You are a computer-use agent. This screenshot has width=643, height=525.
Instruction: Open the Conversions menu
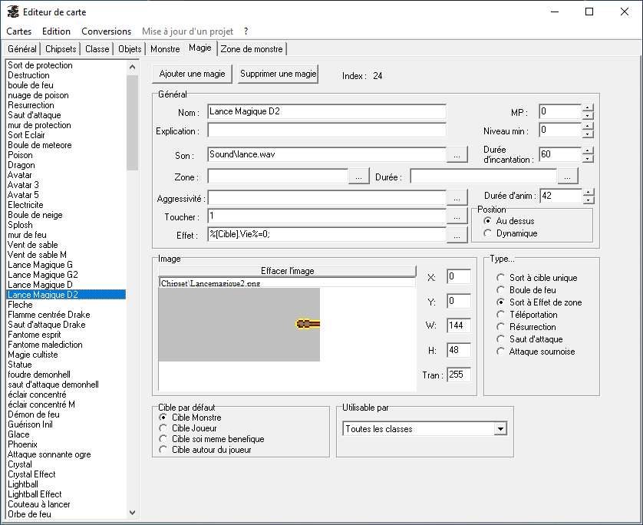click(x=106, y=31)
